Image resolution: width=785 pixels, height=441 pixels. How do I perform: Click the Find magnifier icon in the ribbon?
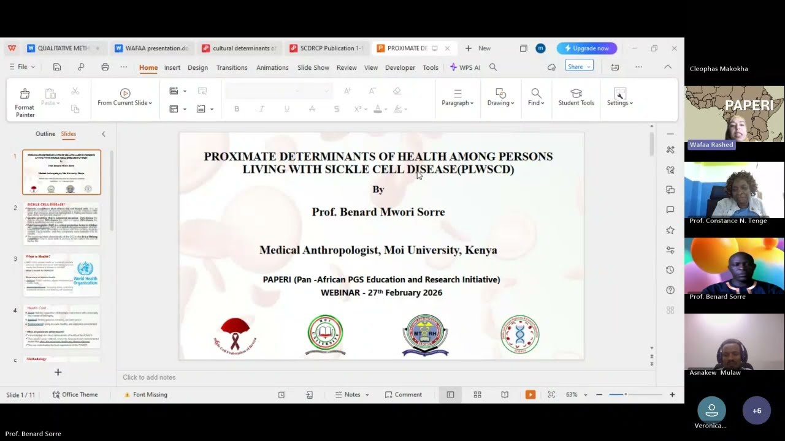click(x=536, y=93)
